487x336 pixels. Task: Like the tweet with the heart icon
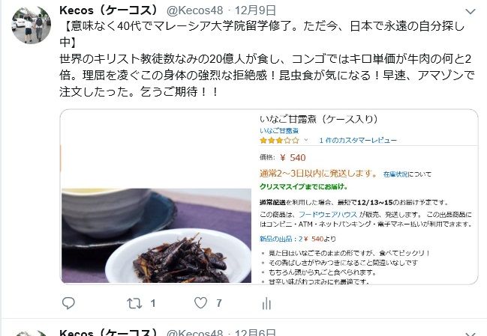[200, 302]
